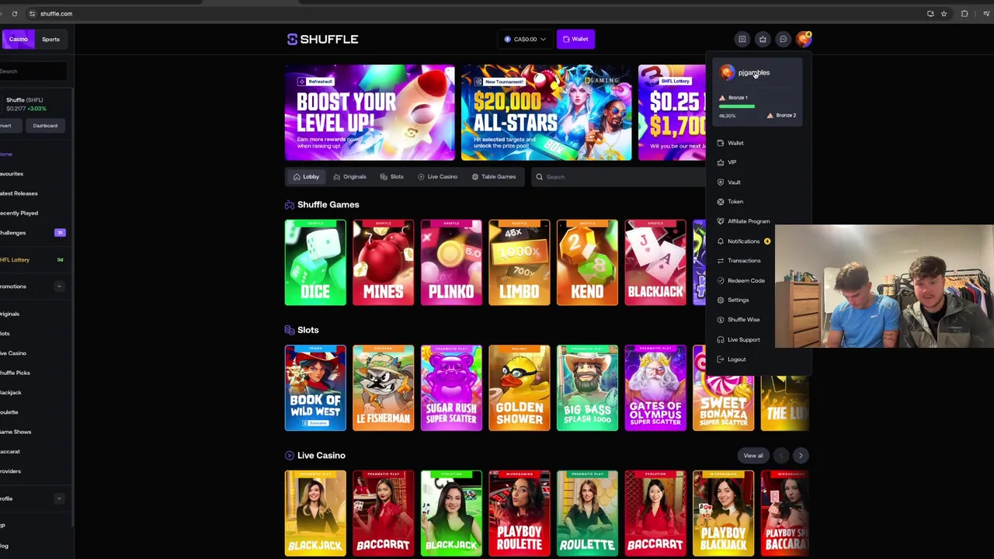Click the Shuffle logo
Screen dimensions: 994x559
(322, 39)
